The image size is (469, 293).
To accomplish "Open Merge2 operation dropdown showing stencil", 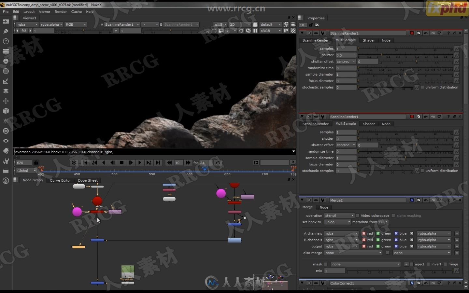I will [339, 216].
